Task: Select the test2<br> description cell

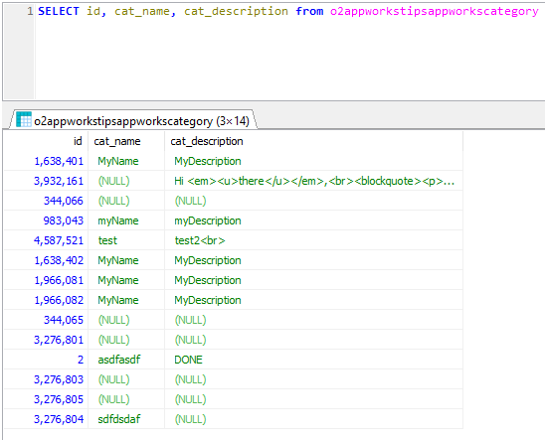Action: (x=313, y=240)
